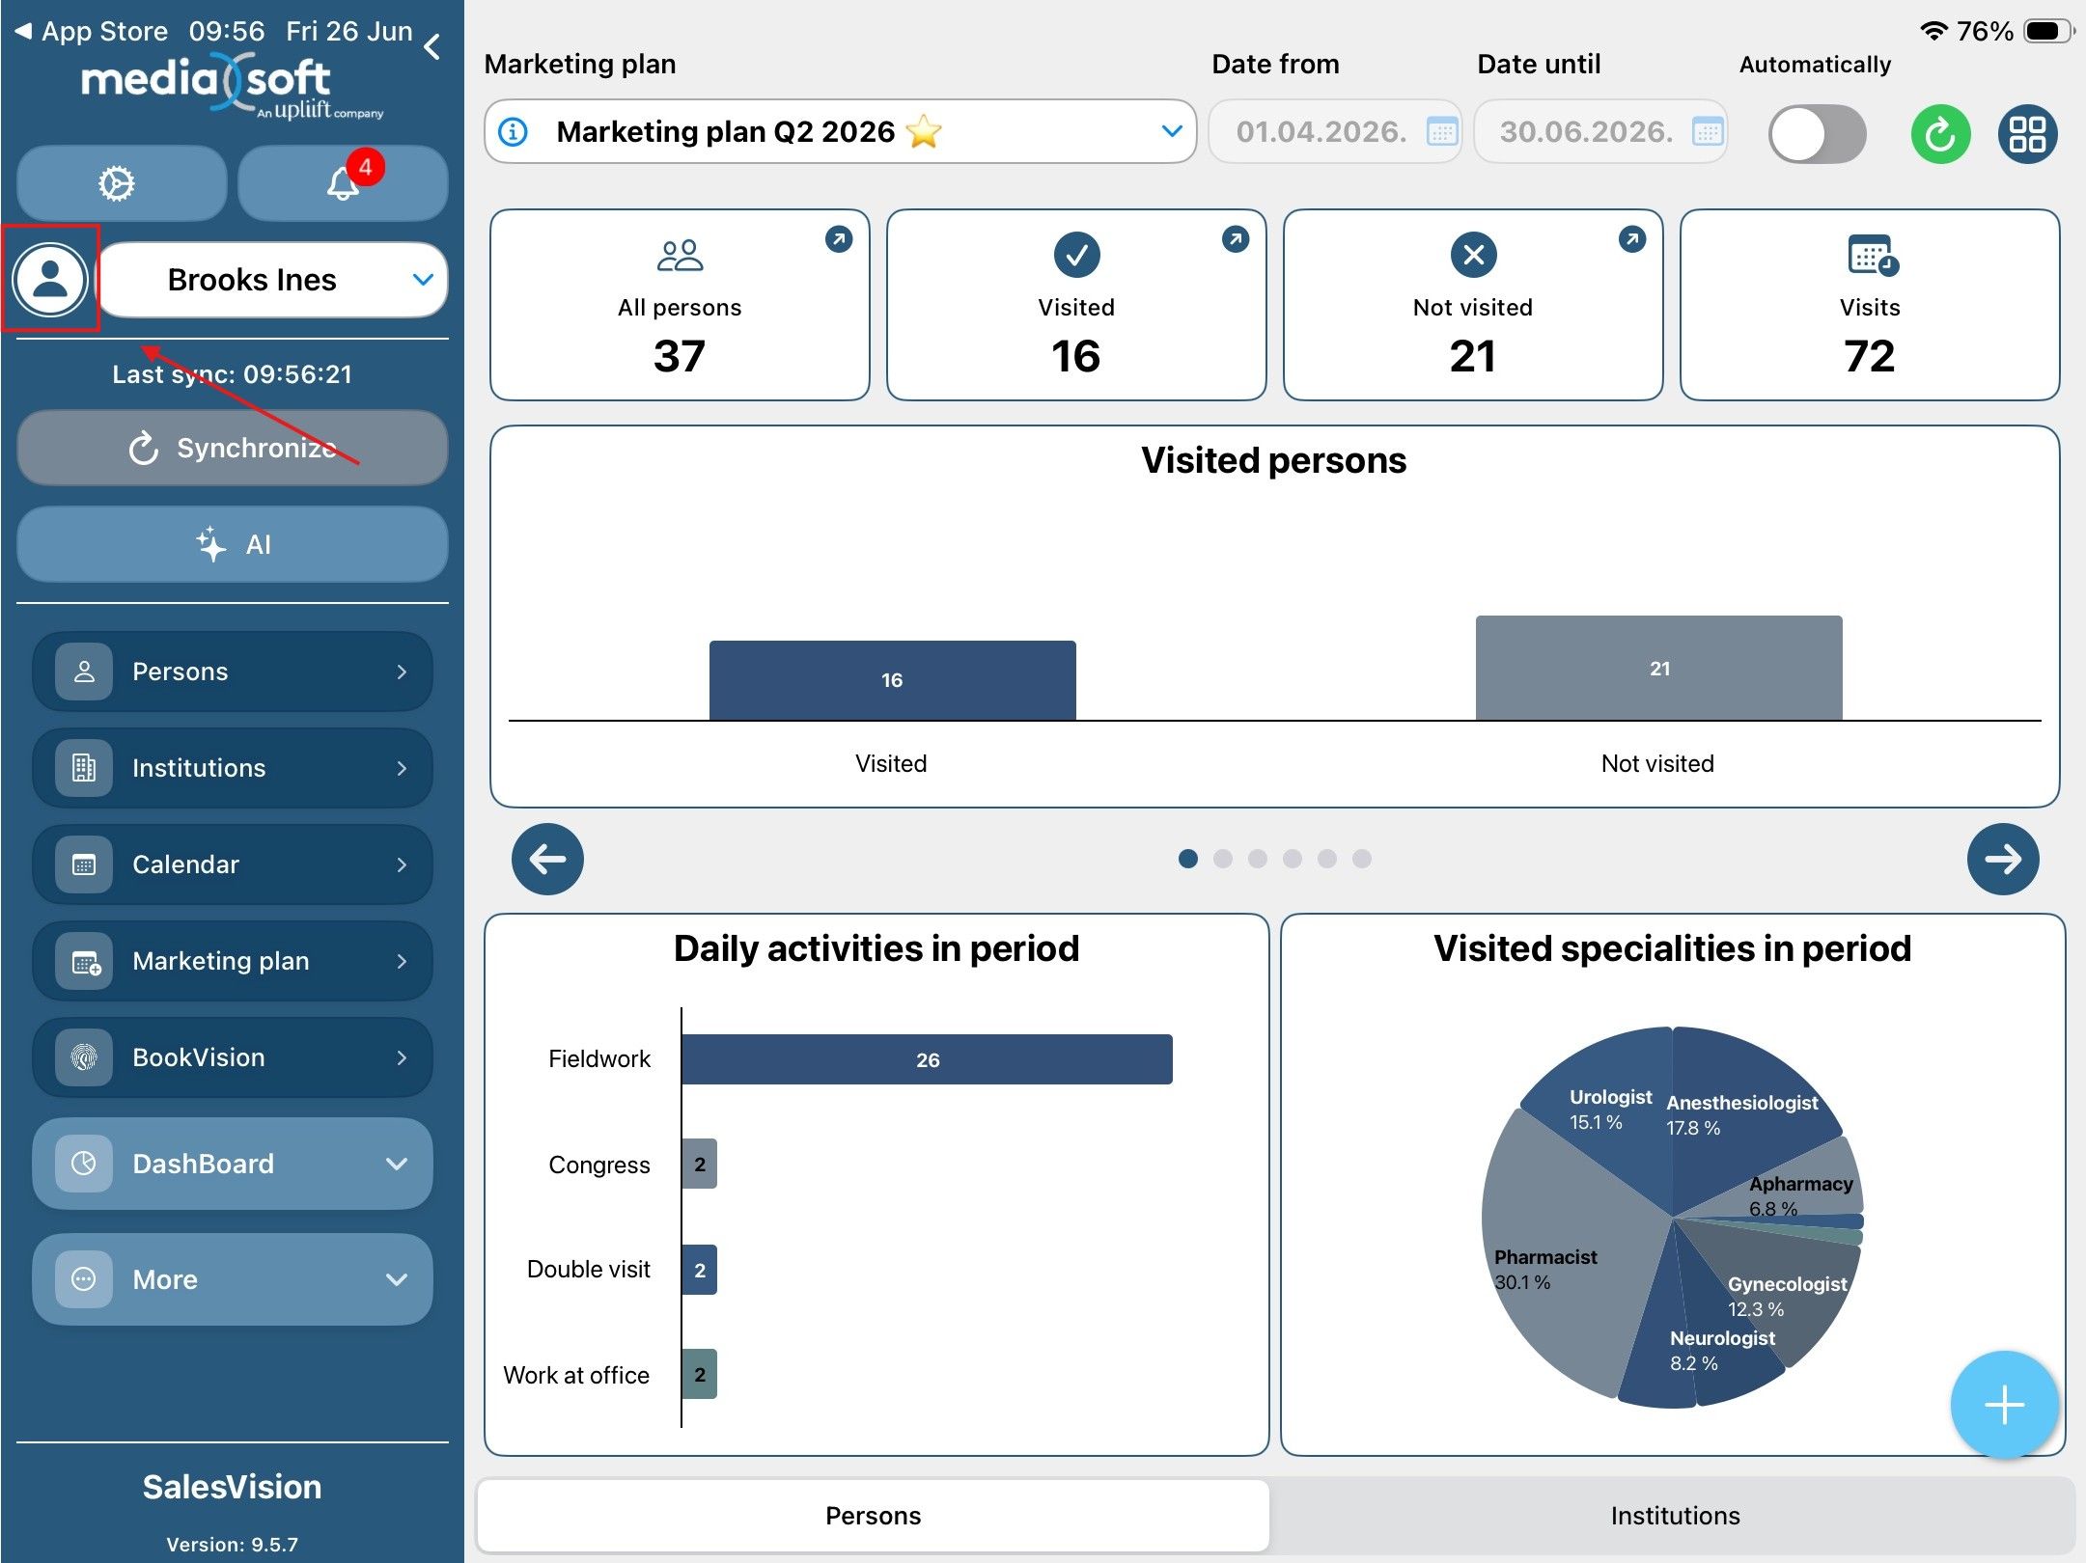Switch to the Persons bottom tab

(873, 1516)
